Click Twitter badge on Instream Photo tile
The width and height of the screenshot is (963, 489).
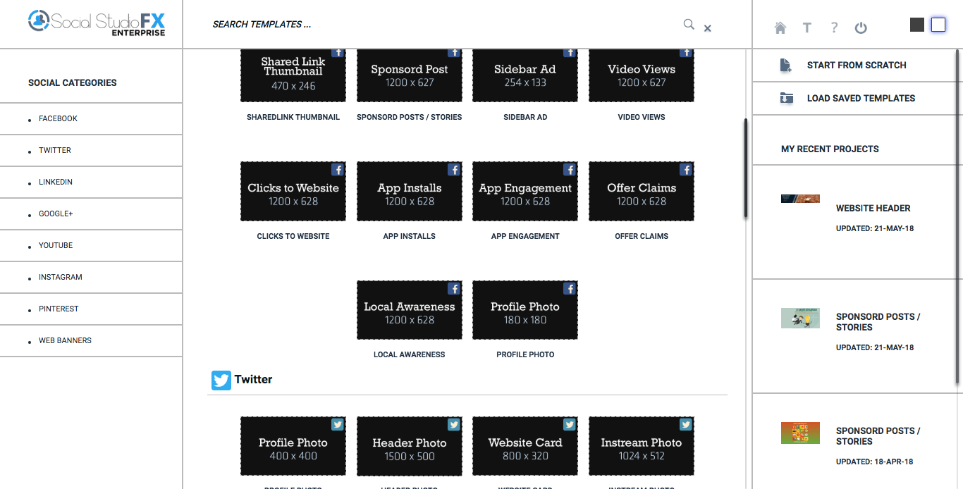(686, 425)
